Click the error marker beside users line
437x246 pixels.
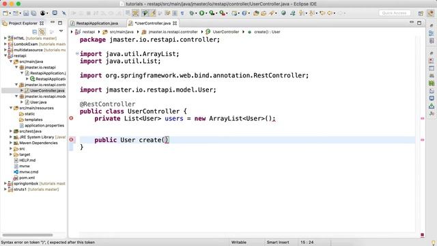pos(71,118)
